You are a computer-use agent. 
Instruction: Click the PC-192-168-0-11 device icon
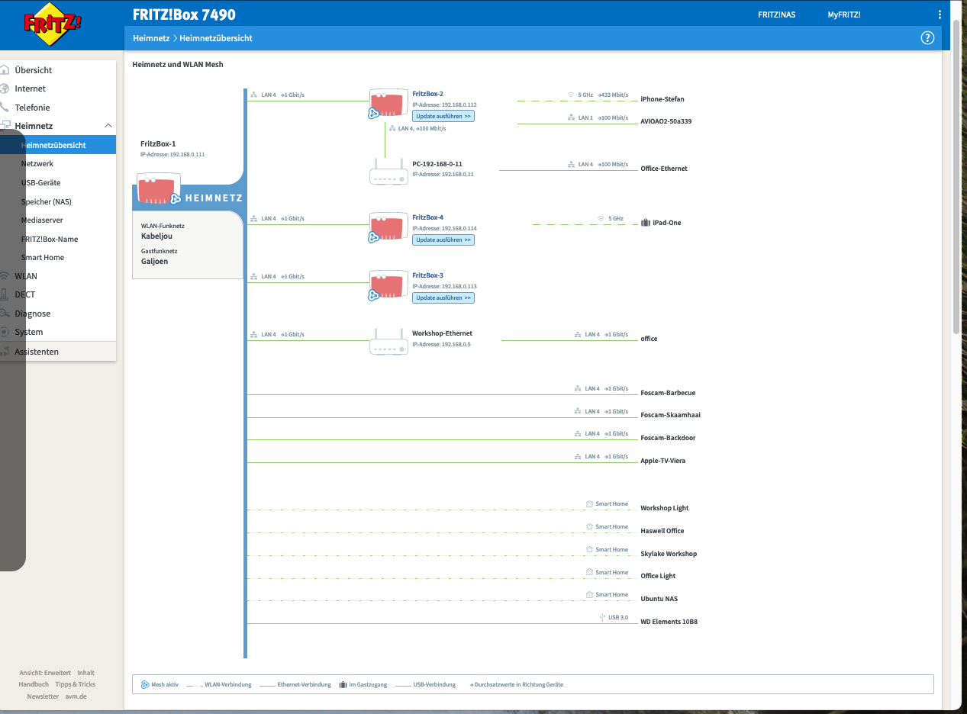coord(388,172)
